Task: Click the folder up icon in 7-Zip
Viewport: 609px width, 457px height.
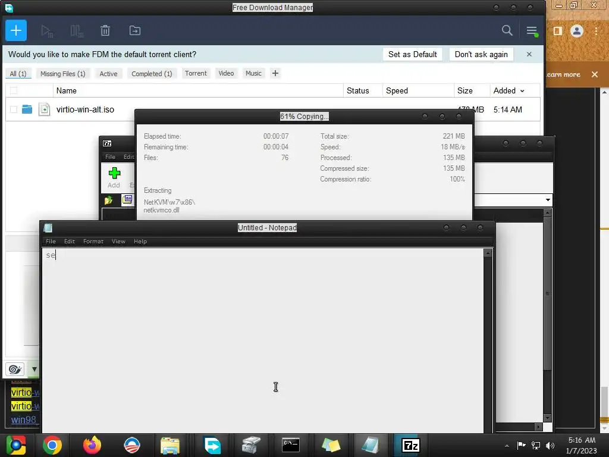Action: pos(108,200)
